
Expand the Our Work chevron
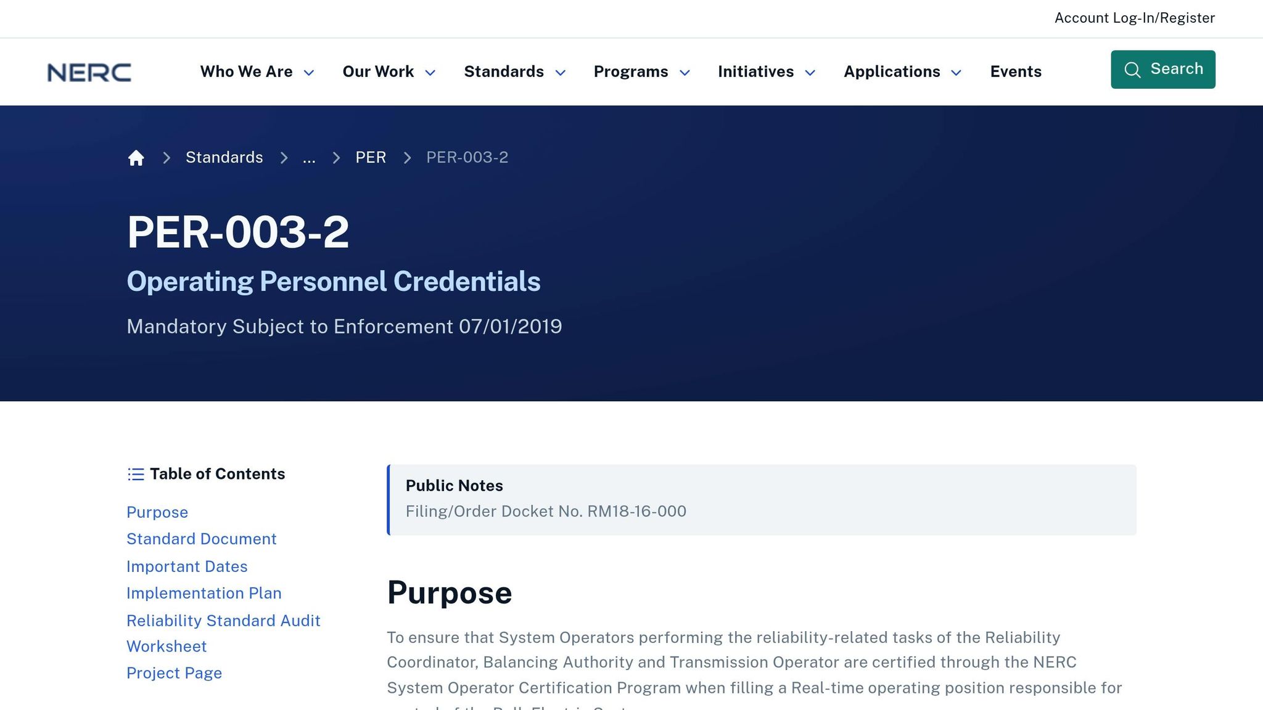pyautogui.click(x=430, y=73)
